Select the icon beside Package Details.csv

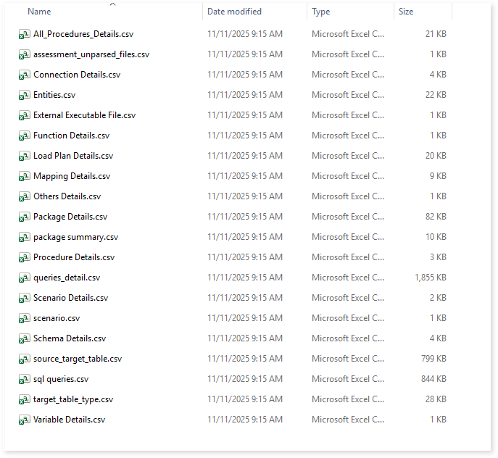25,217
